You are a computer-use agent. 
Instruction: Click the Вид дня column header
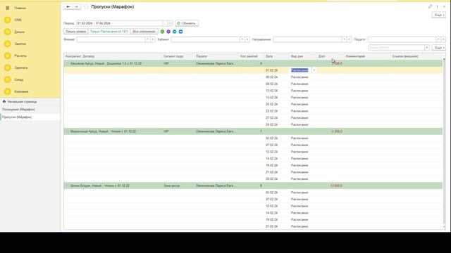pyautogui.click(x=303, y=56)
